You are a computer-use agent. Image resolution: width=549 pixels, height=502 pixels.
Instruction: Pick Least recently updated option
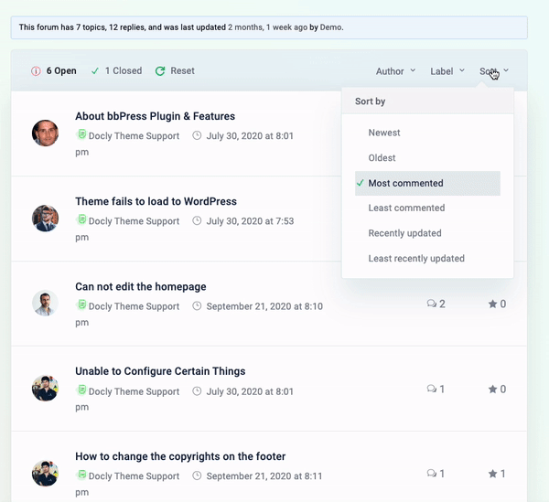point(416,258)
